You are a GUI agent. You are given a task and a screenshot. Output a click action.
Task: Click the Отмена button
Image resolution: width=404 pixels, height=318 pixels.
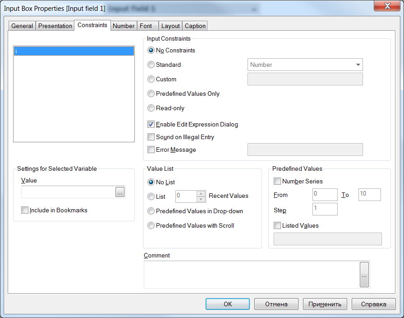click(x=276, y=304)
